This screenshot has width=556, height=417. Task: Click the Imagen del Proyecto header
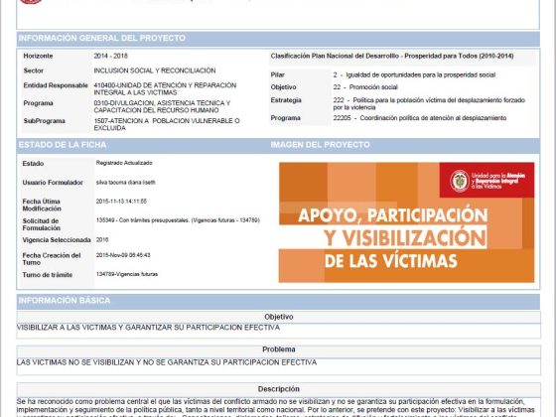point(404,145)
